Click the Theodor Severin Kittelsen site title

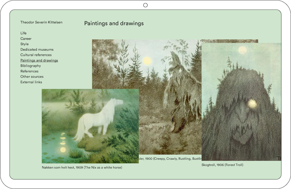pos(41,22)
